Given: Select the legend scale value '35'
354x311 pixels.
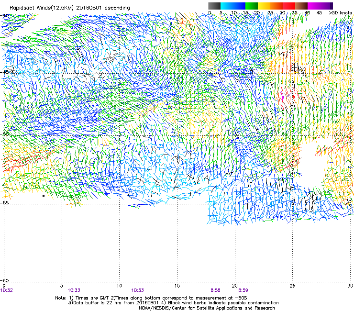Looking at the screenshot, I should 295,12.
